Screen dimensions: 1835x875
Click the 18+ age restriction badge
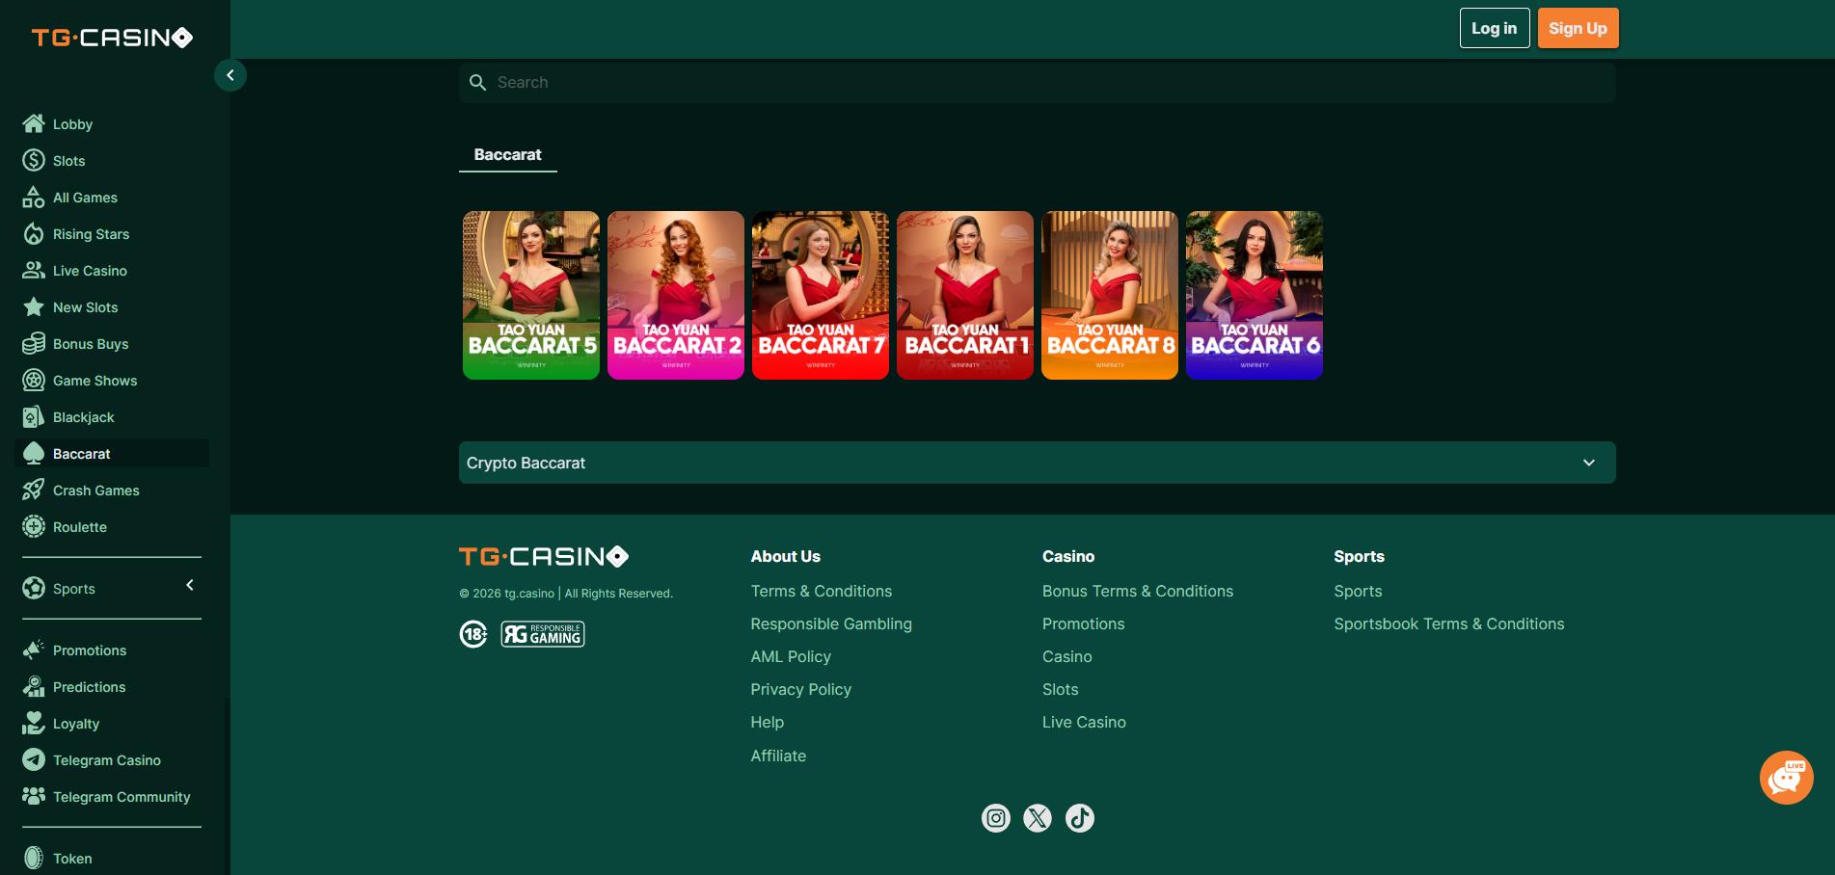click(x=473, y=634)
